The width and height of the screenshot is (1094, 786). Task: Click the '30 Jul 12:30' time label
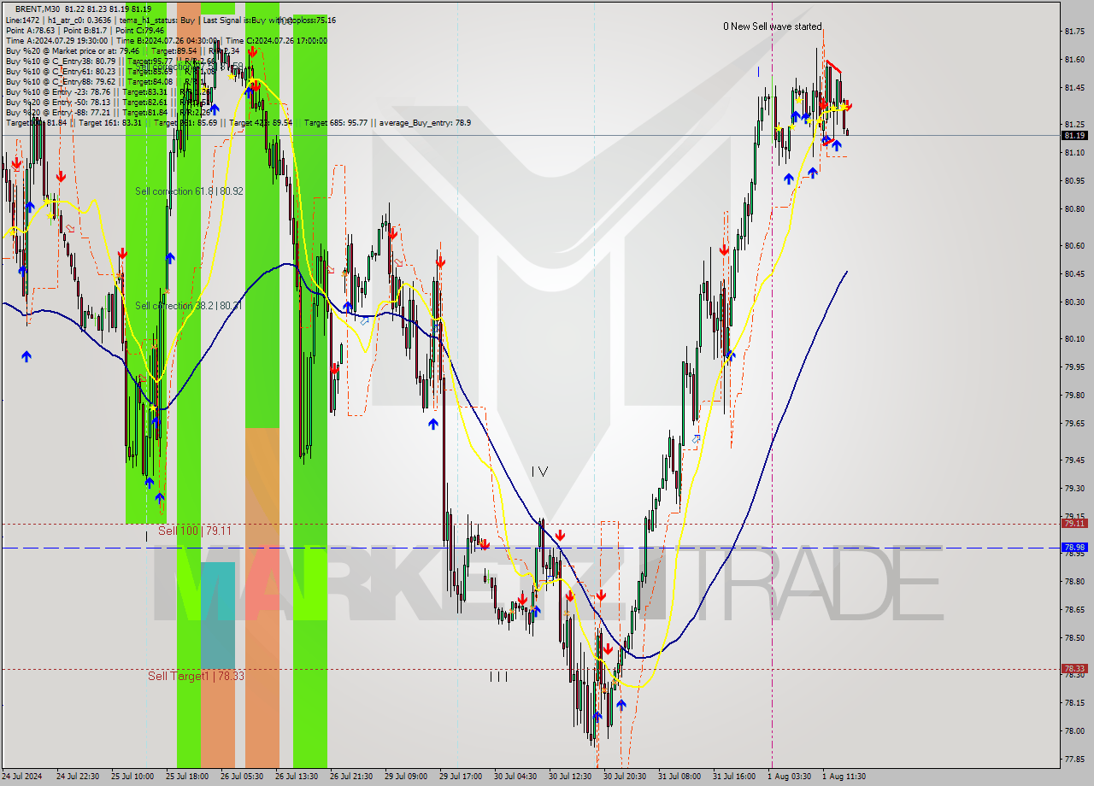570,777
